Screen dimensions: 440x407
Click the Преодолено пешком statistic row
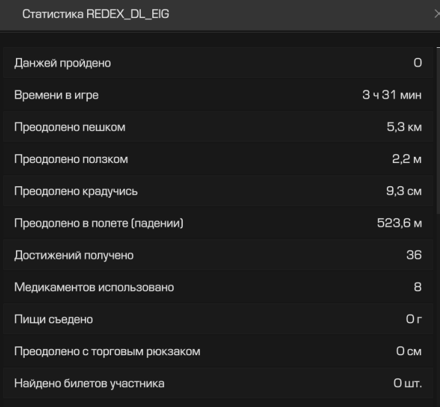(x=218, y=127)
